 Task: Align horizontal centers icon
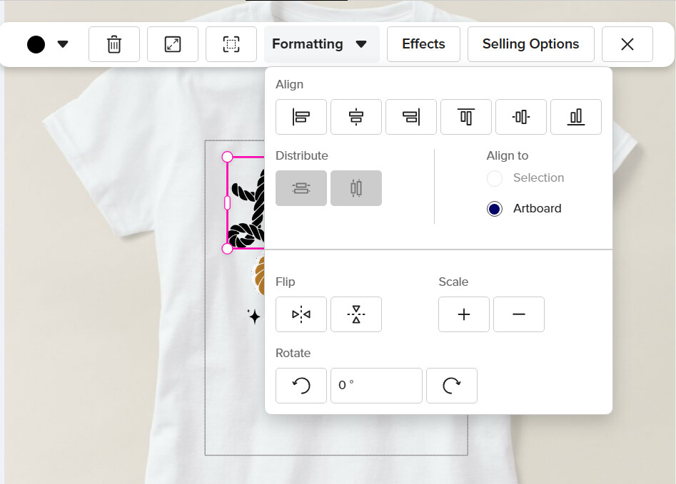(356, 117)
